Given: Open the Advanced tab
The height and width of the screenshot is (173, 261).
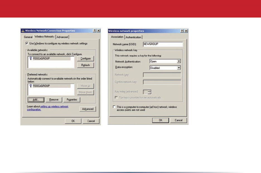Looking at the screenshot, I should (62, 37).
